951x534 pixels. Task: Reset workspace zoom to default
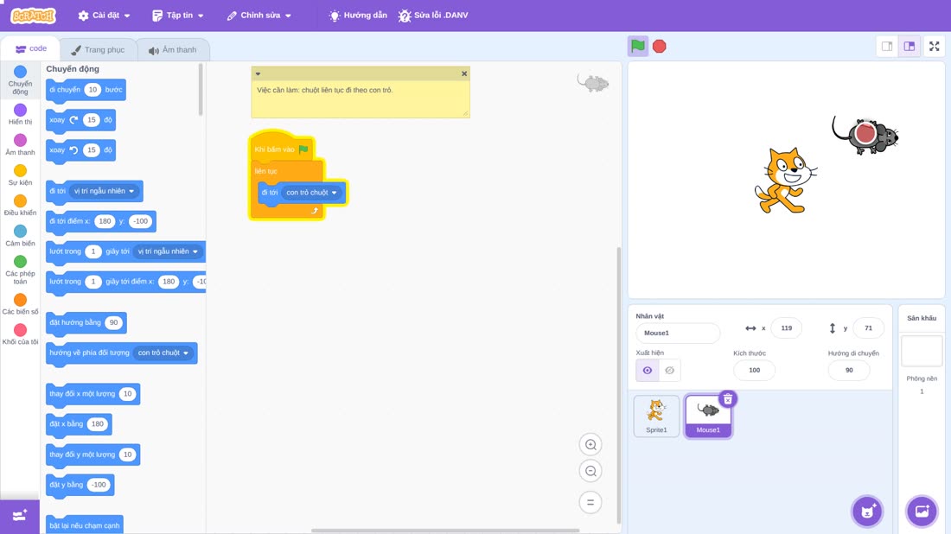[590, 502]
